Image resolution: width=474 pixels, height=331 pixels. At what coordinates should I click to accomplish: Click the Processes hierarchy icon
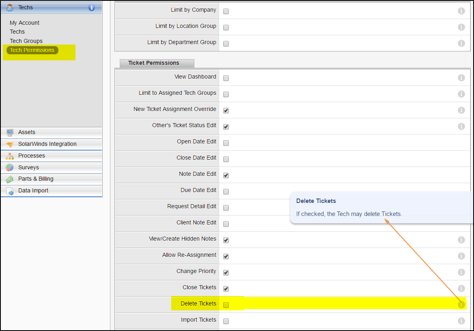pyautogui.click(x=10, y=156)
